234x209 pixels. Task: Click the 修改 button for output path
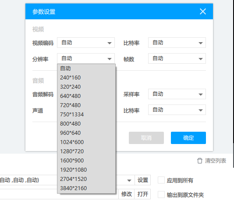126,194
